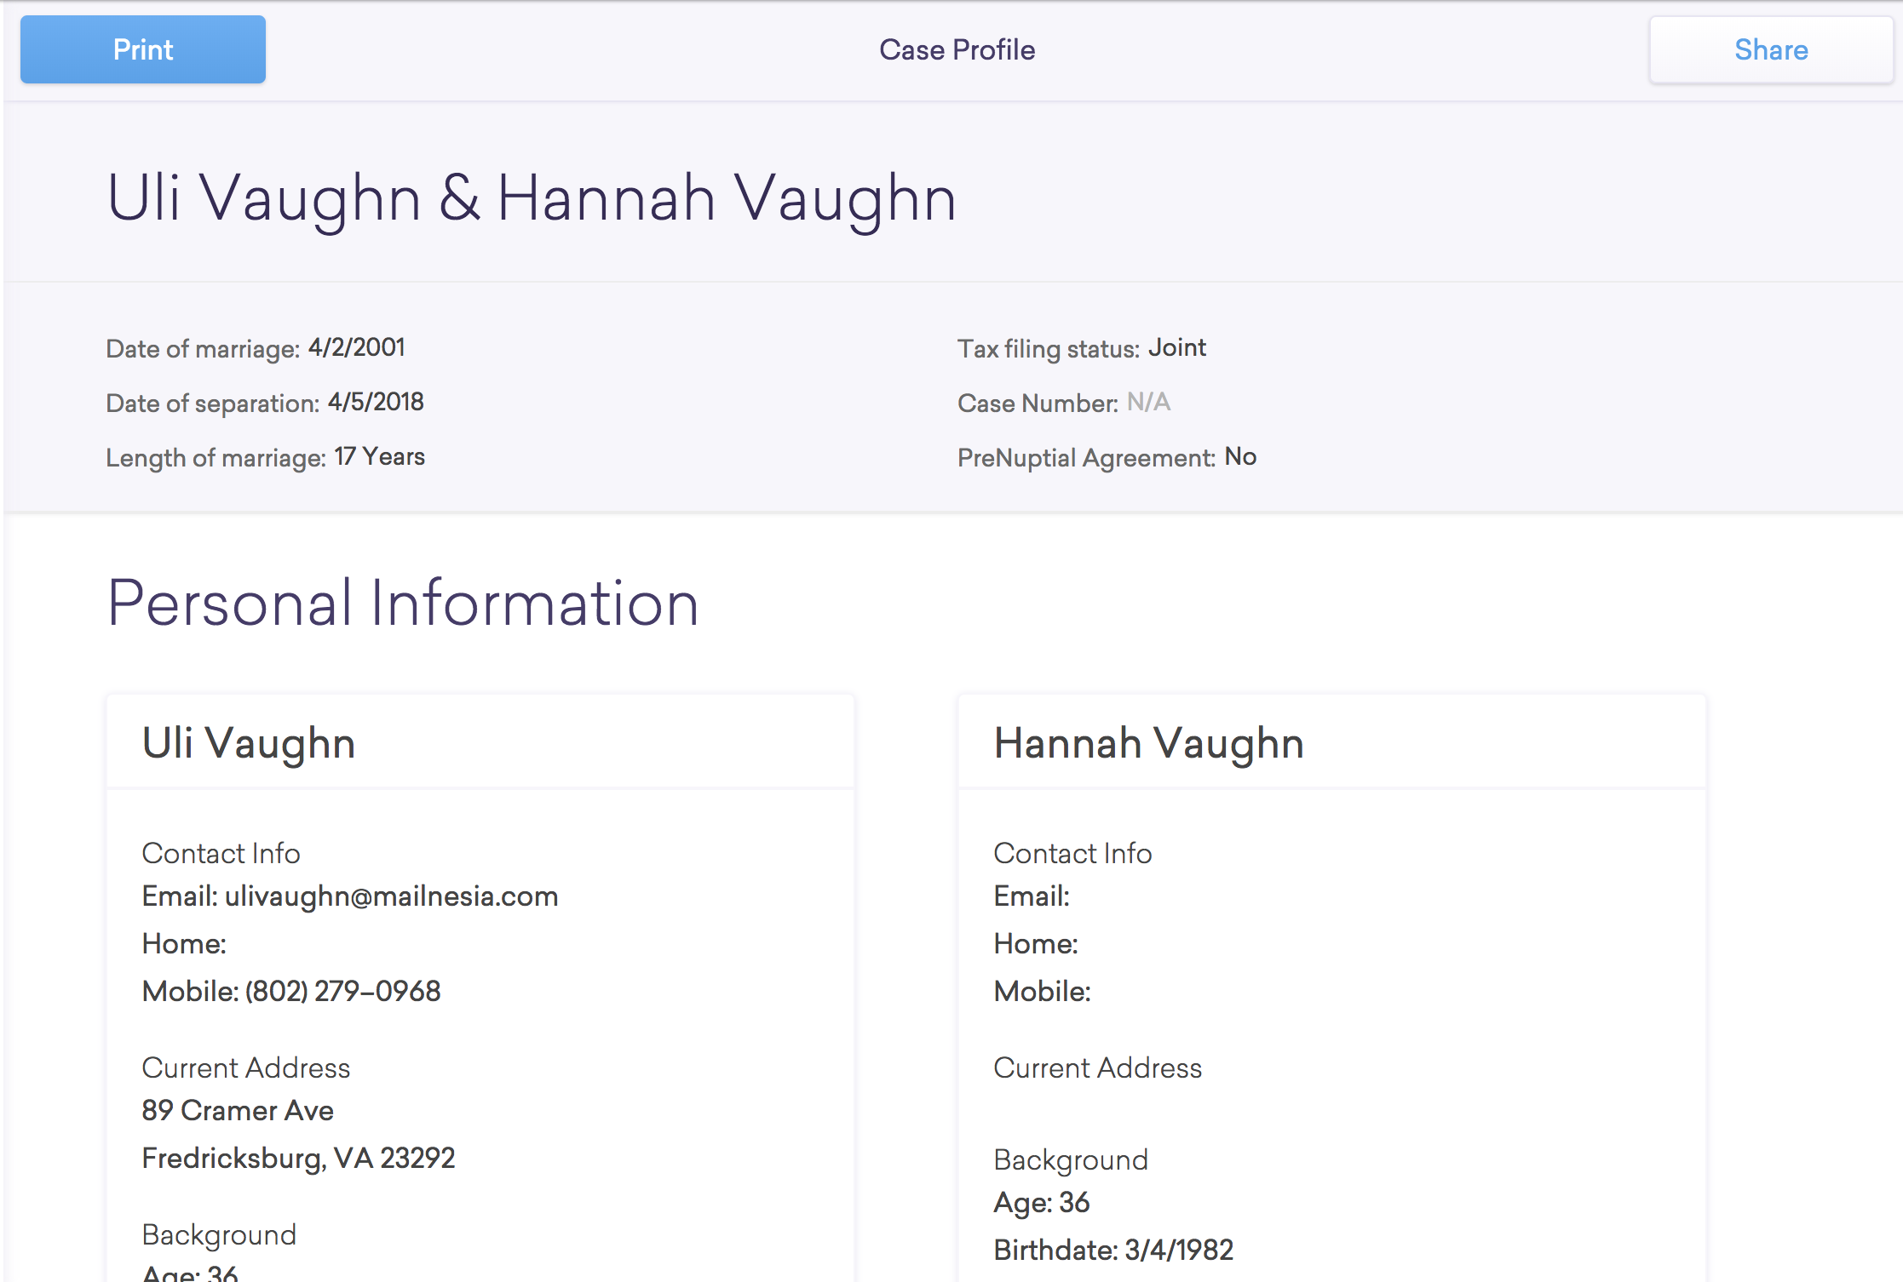Select the PreNuptial Agreement No value
Image resolution: width=1903 pixels, height=1282 pixels.
(x=1240, y=456)
